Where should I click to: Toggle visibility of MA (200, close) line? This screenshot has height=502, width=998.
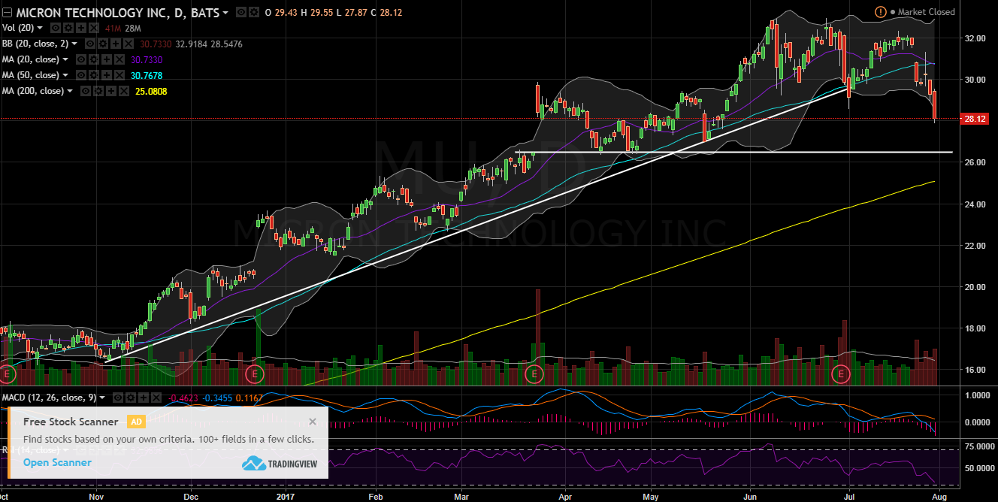pos(86,91)
